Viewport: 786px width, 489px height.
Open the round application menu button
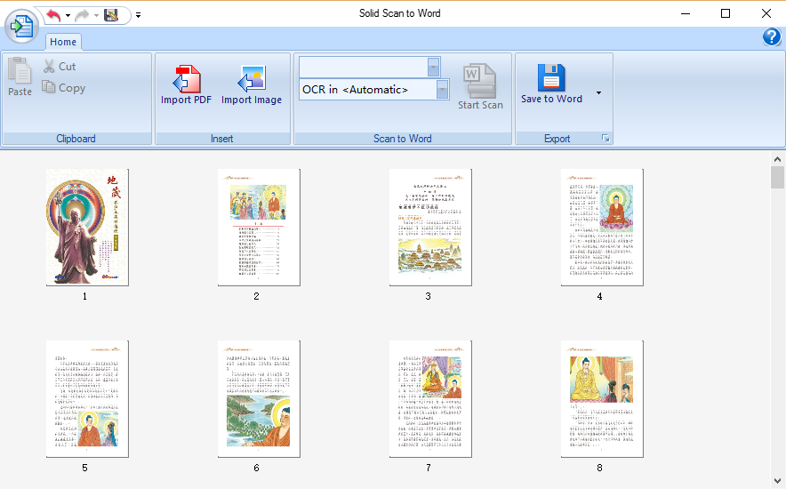pos(20,26)
